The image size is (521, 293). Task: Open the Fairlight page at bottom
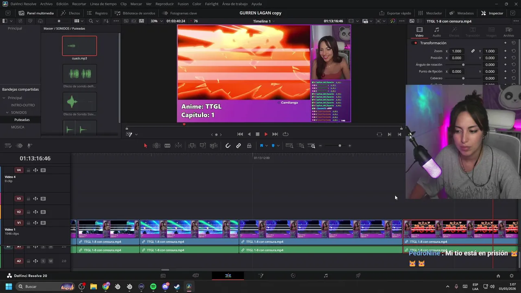pos(326,276)
